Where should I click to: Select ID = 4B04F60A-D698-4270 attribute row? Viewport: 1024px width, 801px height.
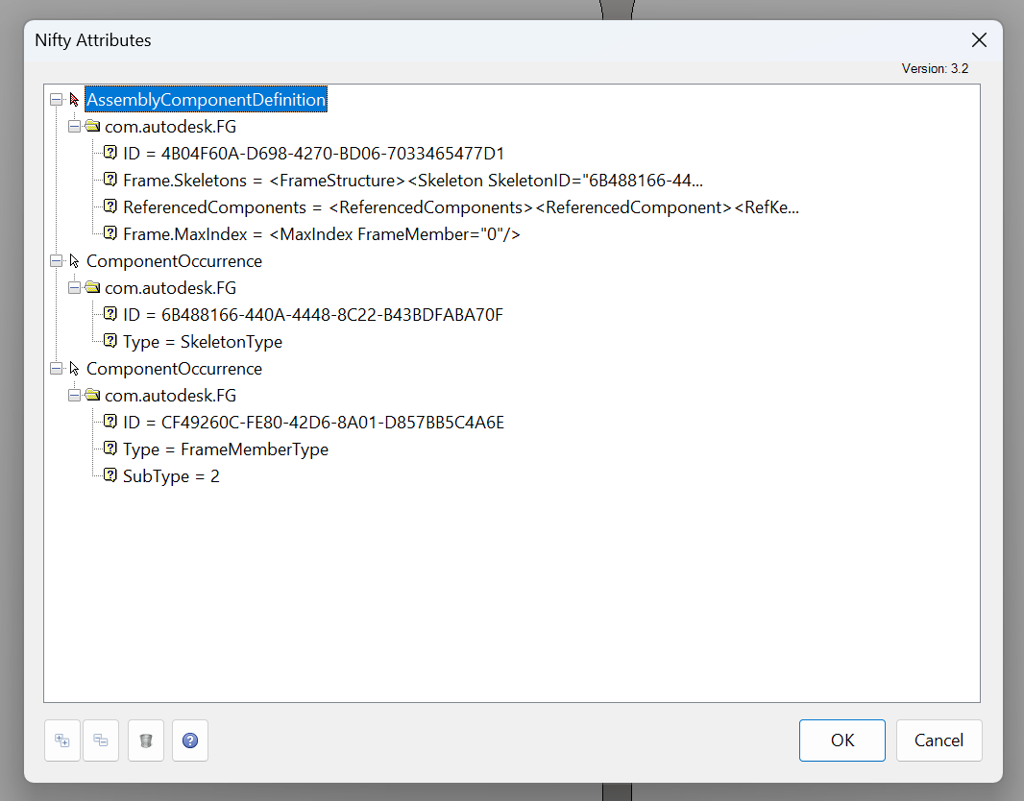[x=313, y=154]
